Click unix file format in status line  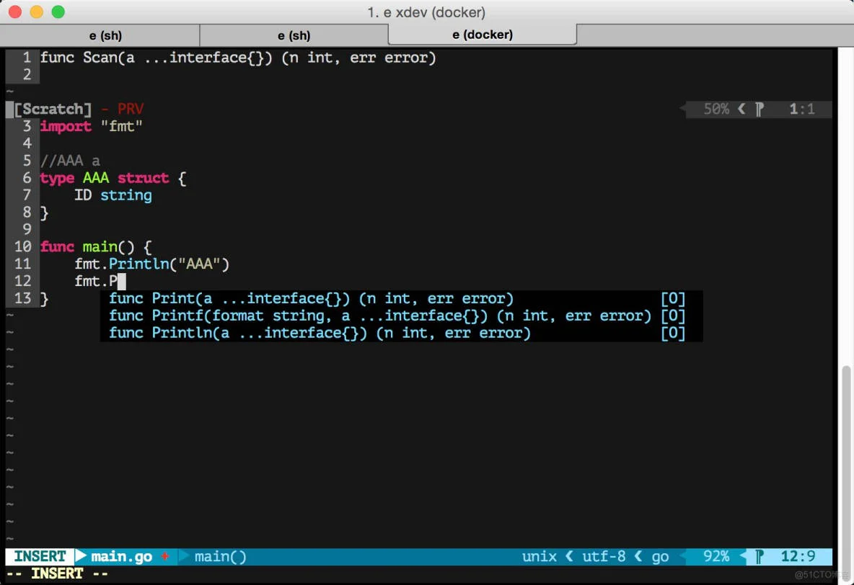(540, 557)
